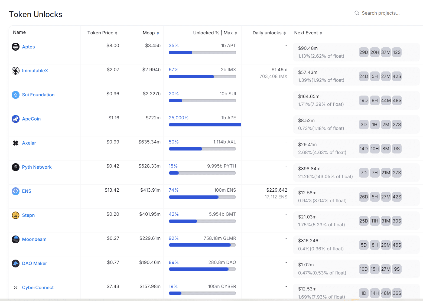The image size is (423, 301).
Task: Open the Moonbeam project link
Action: pyautogui.click(x=34, y=239)
